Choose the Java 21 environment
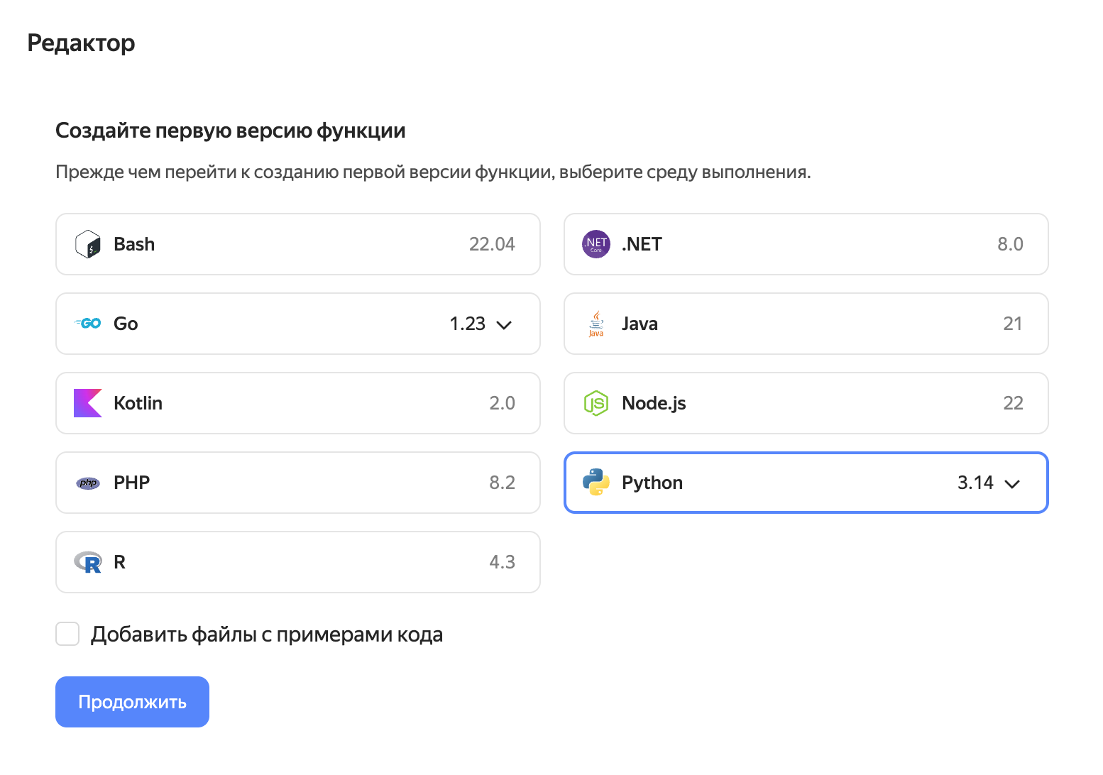The width and height of the screenshot is (1103, 775). click(806, 324)
